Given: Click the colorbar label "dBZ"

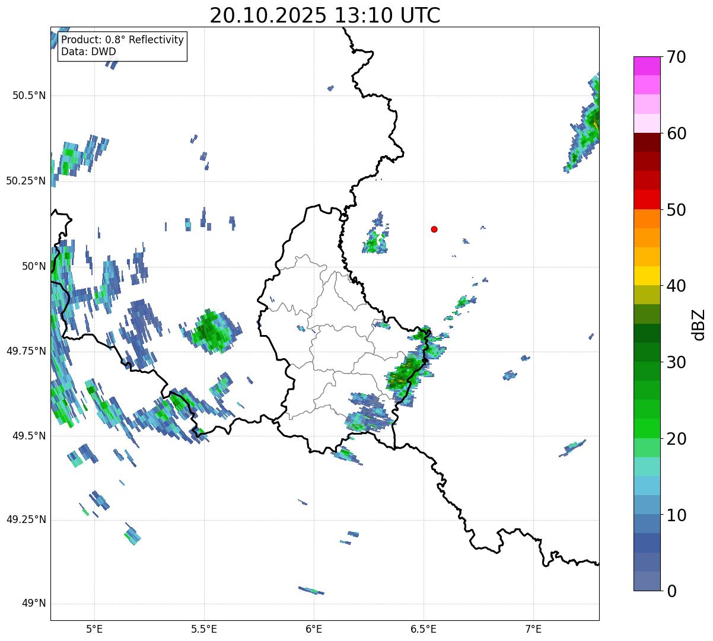Looking at the screenshot, I should (x=699, y=324).
